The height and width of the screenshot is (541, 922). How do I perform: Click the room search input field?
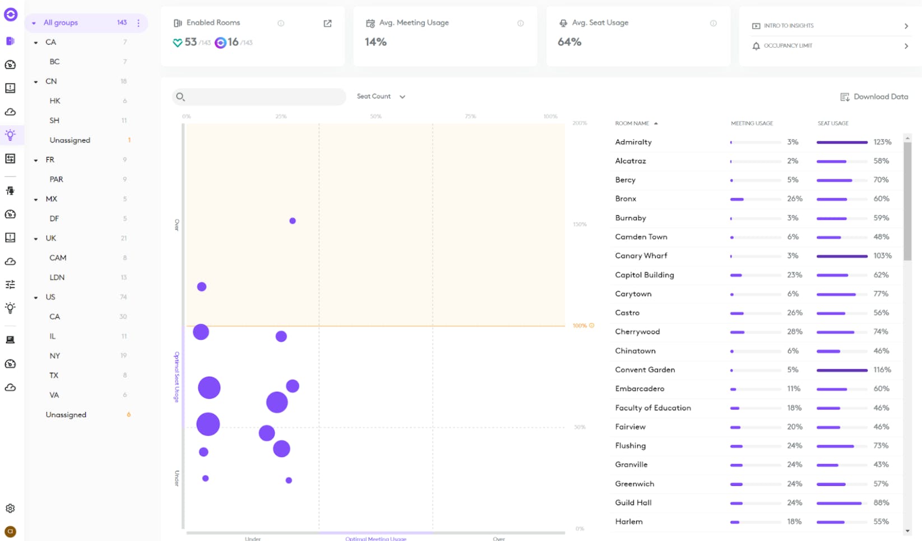(263, 97)
